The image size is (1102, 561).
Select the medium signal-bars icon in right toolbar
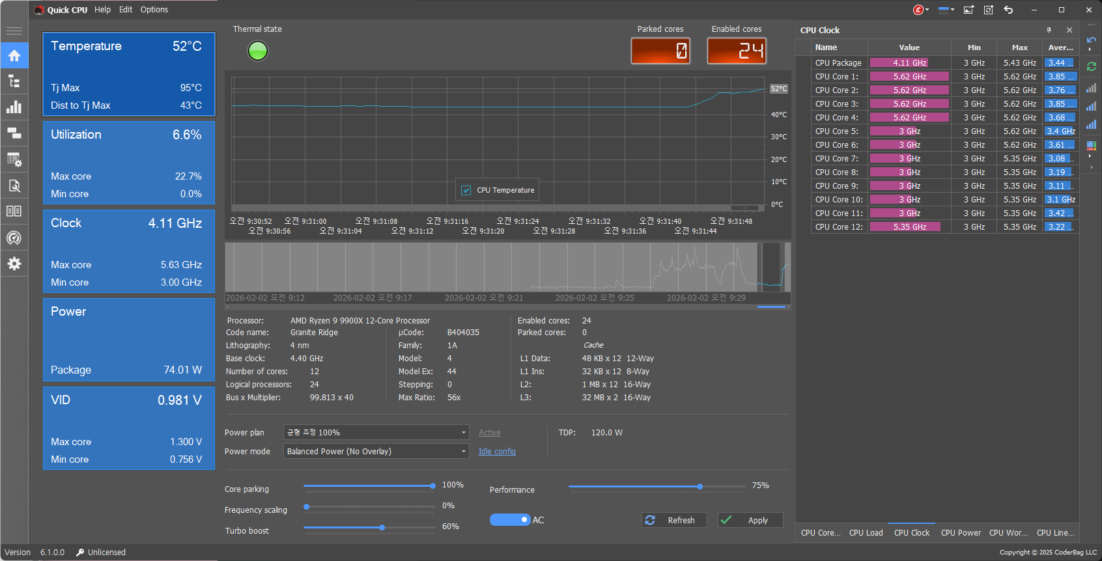[x=1092, y=106]
